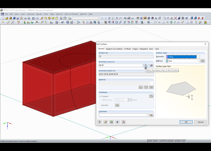Image resolution: width=211 pixels, height=151 pixels.
Task: Click the Select Boundary Lines pick icon
Action: click(146, 65)
